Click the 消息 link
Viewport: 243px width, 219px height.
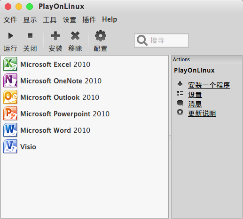pos(195,104)
